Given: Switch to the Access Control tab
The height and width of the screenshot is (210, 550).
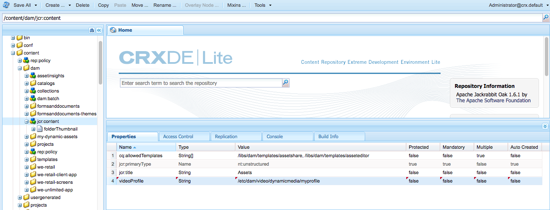Looking at the screenshot, I should pyautogui.click(x=184, y=136).
